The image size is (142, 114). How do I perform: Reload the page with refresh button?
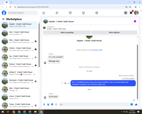click(x=11, y=7)
